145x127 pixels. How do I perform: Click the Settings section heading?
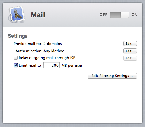pos(18,36)
